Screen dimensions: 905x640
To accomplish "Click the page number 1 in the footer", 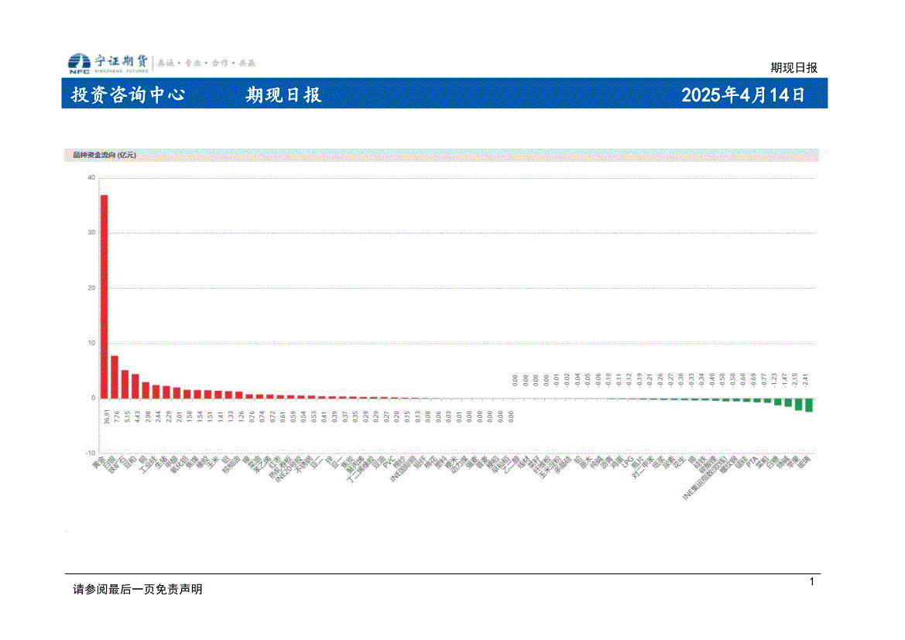I will [811, 582].
